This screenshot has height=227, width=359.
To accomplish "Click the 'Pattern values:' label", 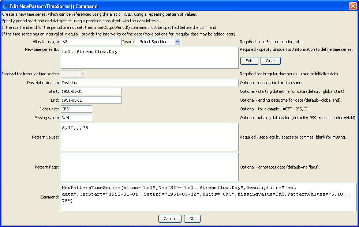I will pos(45,137).
